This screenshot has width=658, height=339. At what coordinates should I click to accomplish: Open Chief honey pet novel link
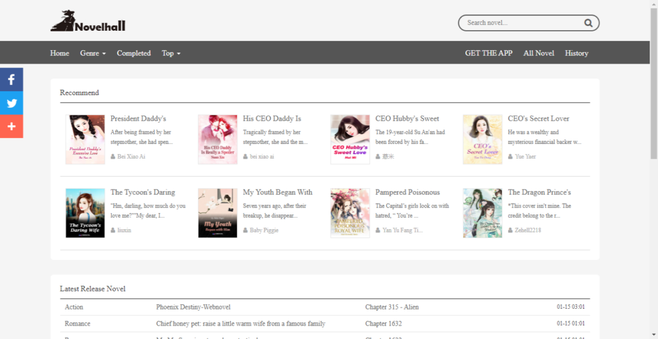(241, 324)
